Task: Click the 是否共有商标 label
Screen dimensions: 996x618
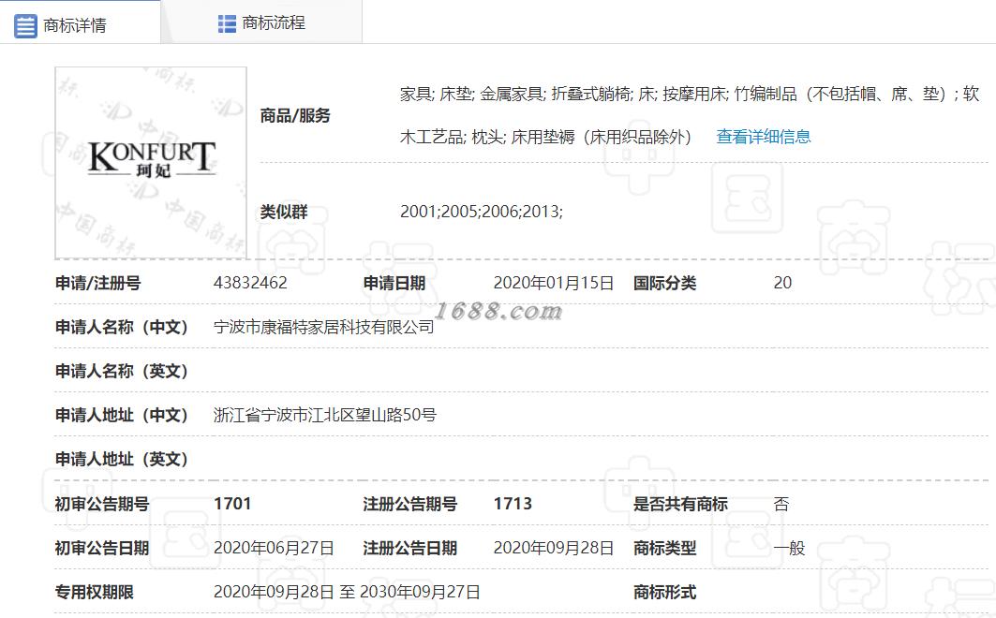Action: (x=680, y=504)
